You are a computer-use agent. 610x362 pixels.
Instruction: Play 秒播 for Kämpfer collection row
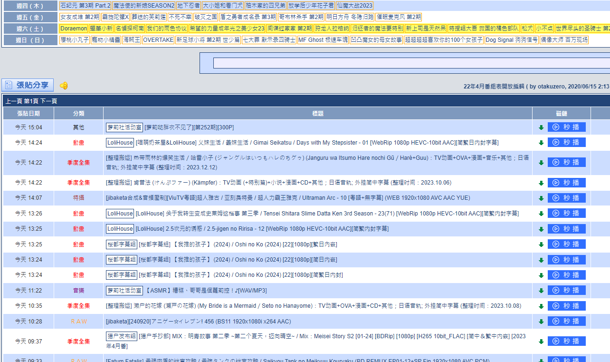(x=567, y=182)
